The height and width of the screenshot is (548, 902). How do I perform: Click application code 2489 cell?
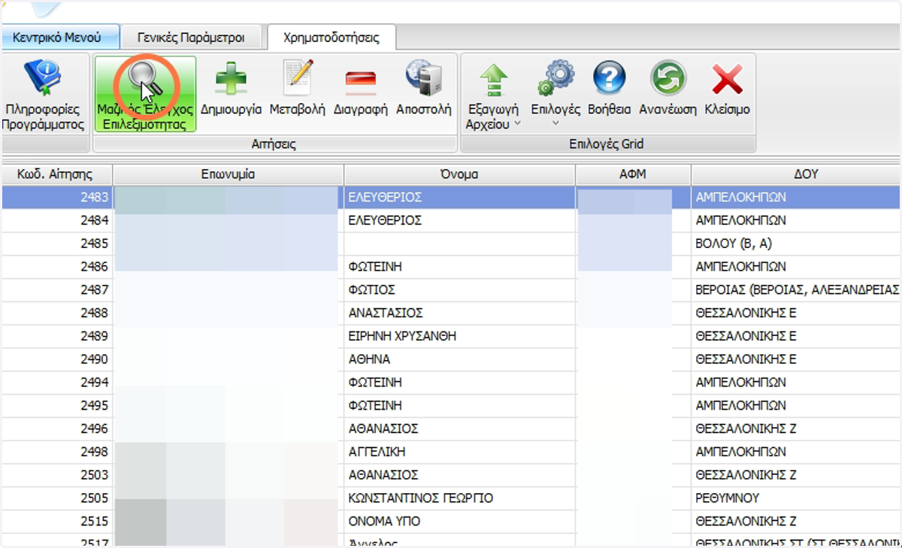tap(56, 337)
